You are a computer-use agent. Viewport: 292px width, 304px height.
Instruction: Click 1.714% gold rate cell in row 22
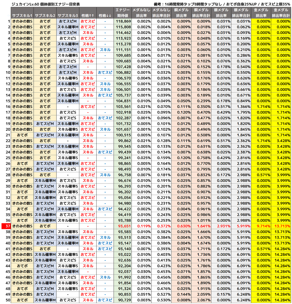[x=261, y=141]
